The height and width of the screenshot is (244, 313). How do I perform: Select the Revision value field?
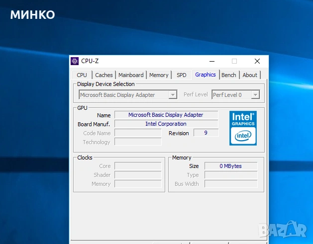click(206, 133)
